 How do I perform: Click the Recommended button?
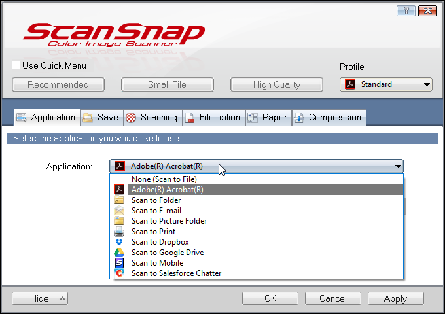[x=58, y=84]
